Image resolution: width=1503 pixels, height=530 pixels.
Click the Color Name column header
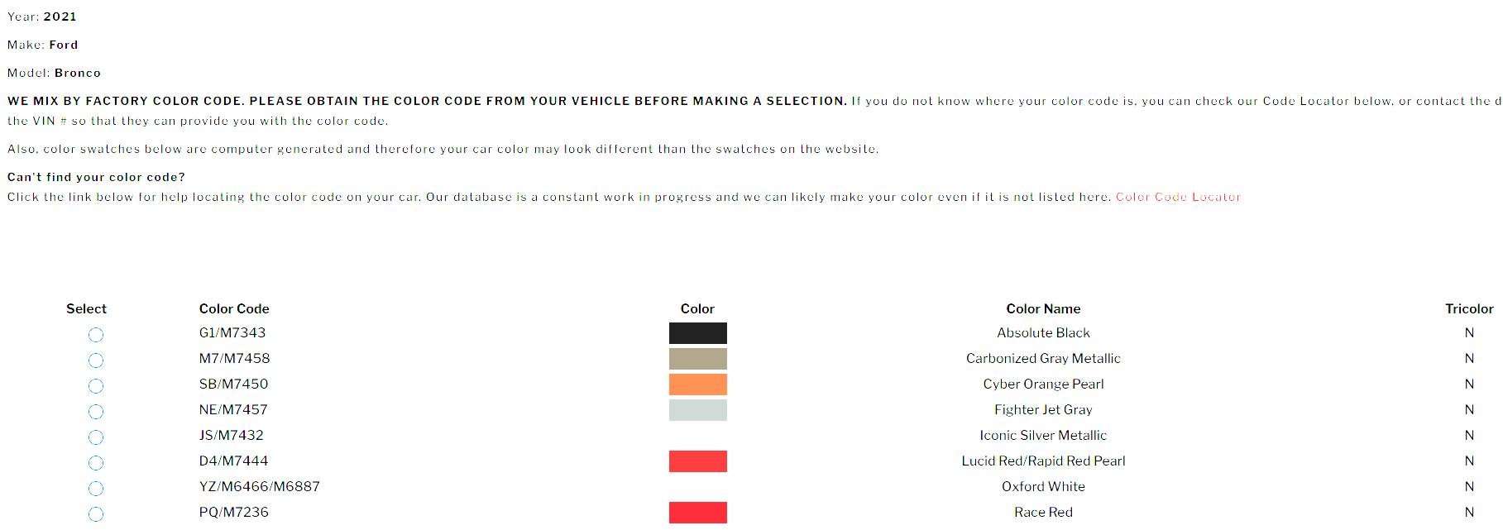1043,308
